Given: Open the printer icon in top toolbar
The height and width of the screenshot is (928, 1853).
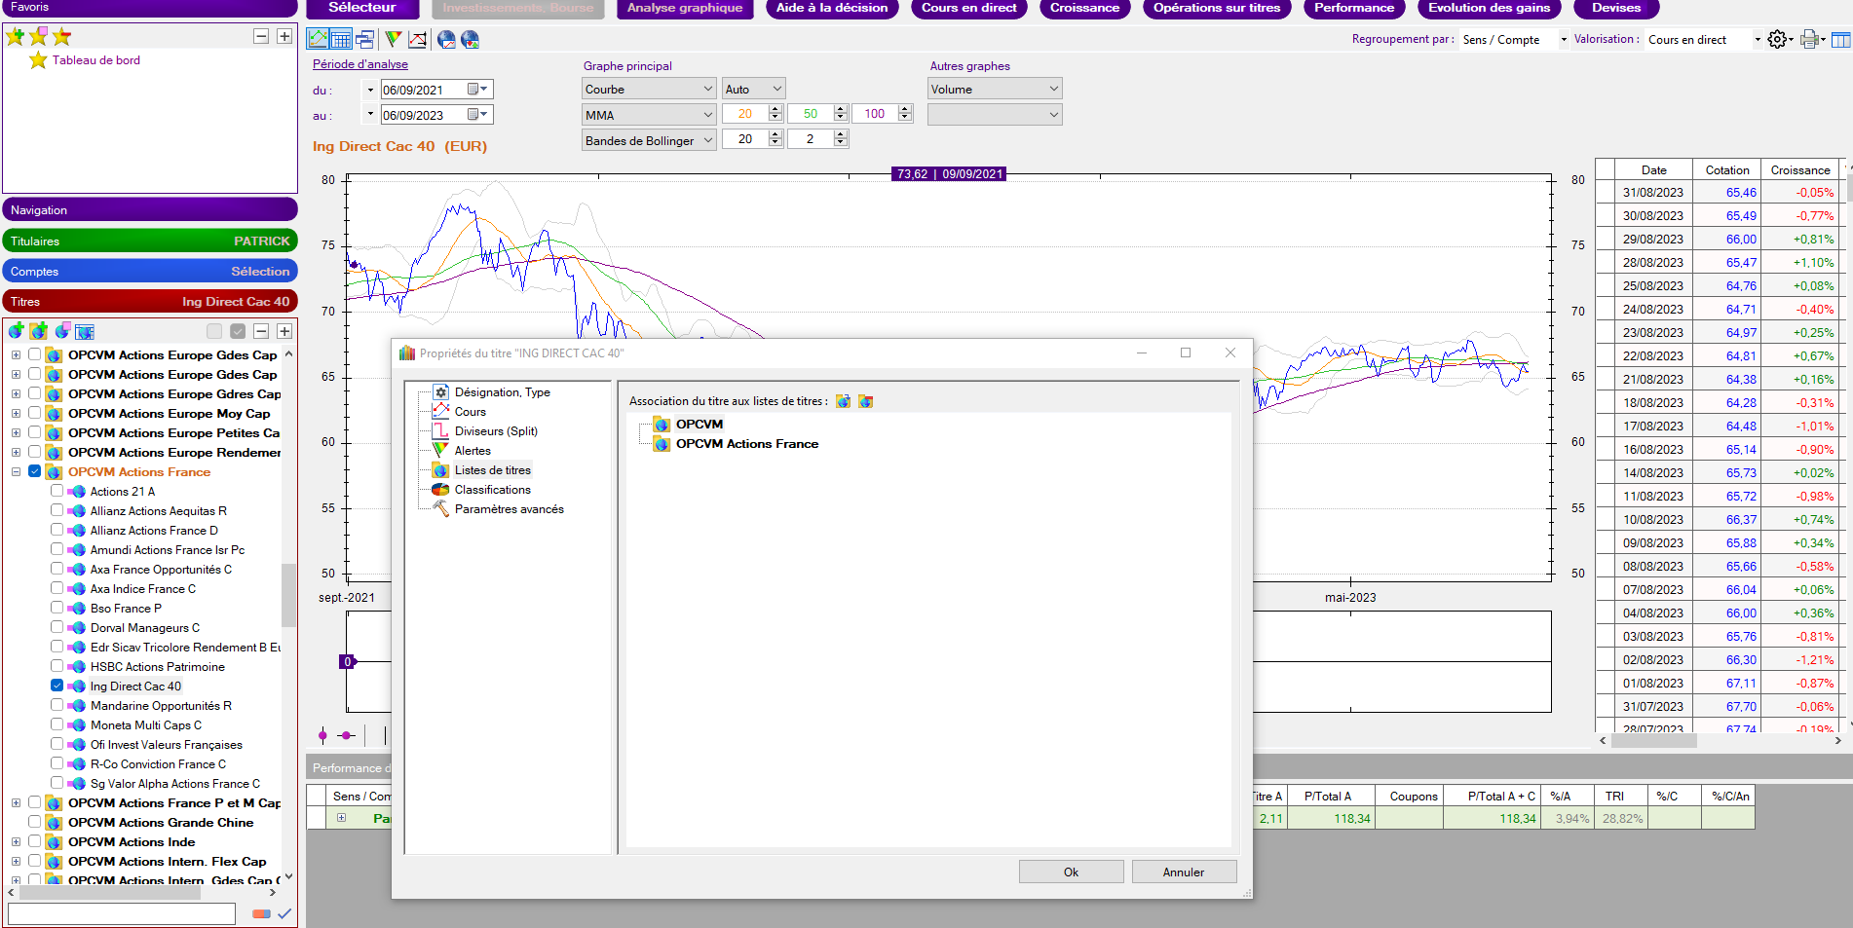Looking at the screenshot, I should pos(1809,39).
